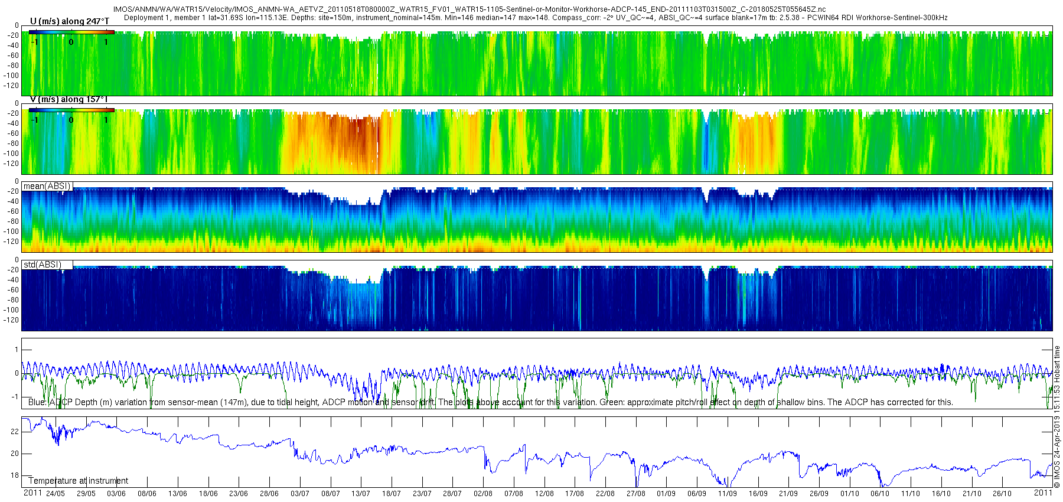Click the '26/10' date tick label

click(1002, 494)
